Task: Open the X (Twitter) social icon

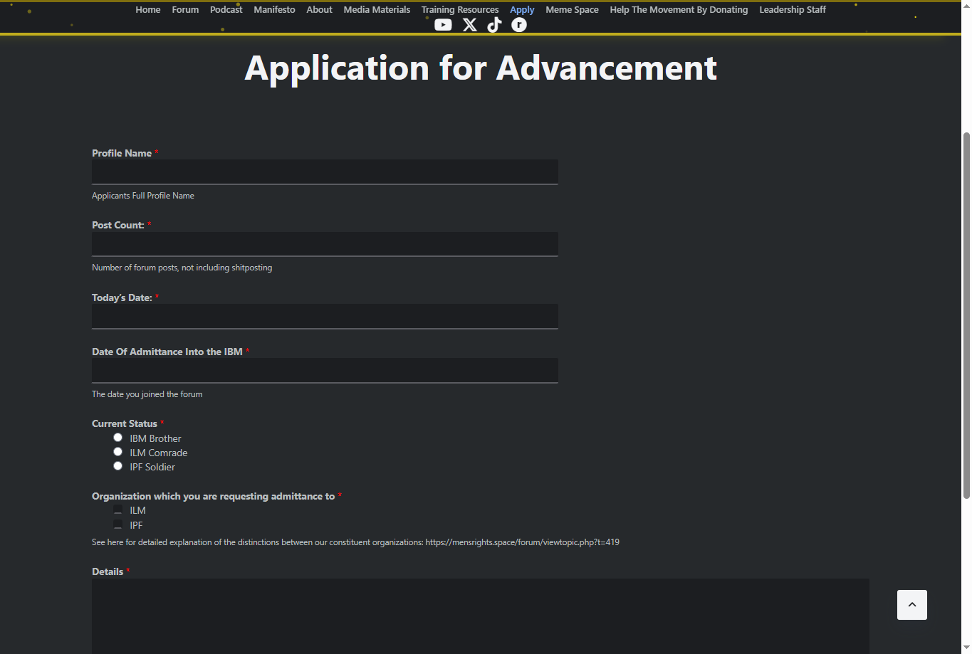Action: tap(470, 25)
